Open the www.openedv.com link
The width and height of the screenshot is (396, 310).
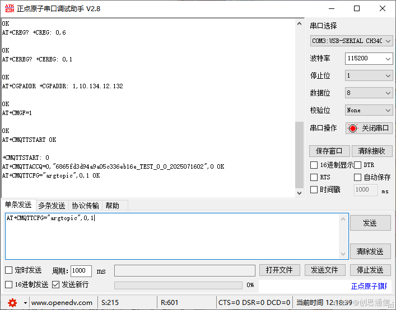(62, 302)
